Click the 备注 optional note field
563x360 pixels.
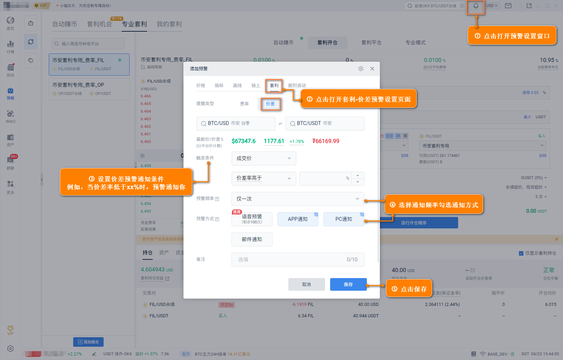click(298, 260)
